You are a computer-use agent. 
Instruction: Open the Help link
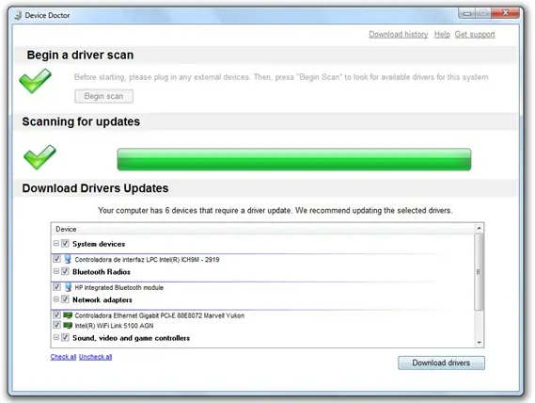[442, 35]
